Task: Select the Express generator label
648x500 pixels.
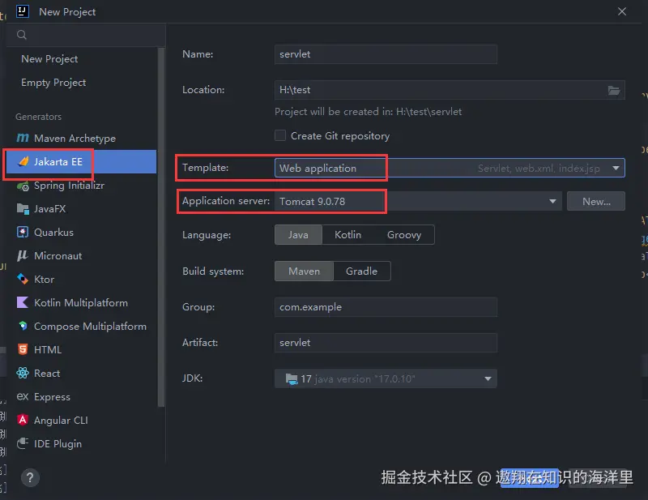Action: 52,397
